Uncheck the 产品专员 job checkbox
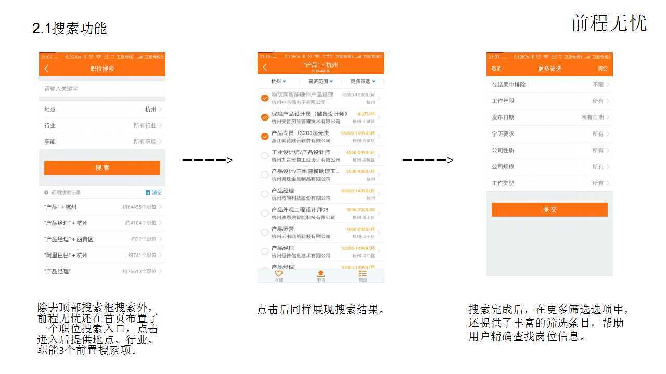The image size is (666, 374). pos(265,137)
